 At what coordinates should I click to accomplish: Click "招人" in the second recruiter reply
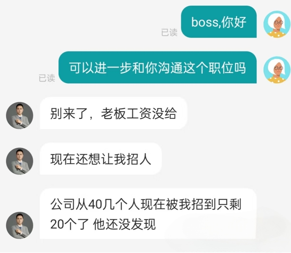click(x=139, y=159)
